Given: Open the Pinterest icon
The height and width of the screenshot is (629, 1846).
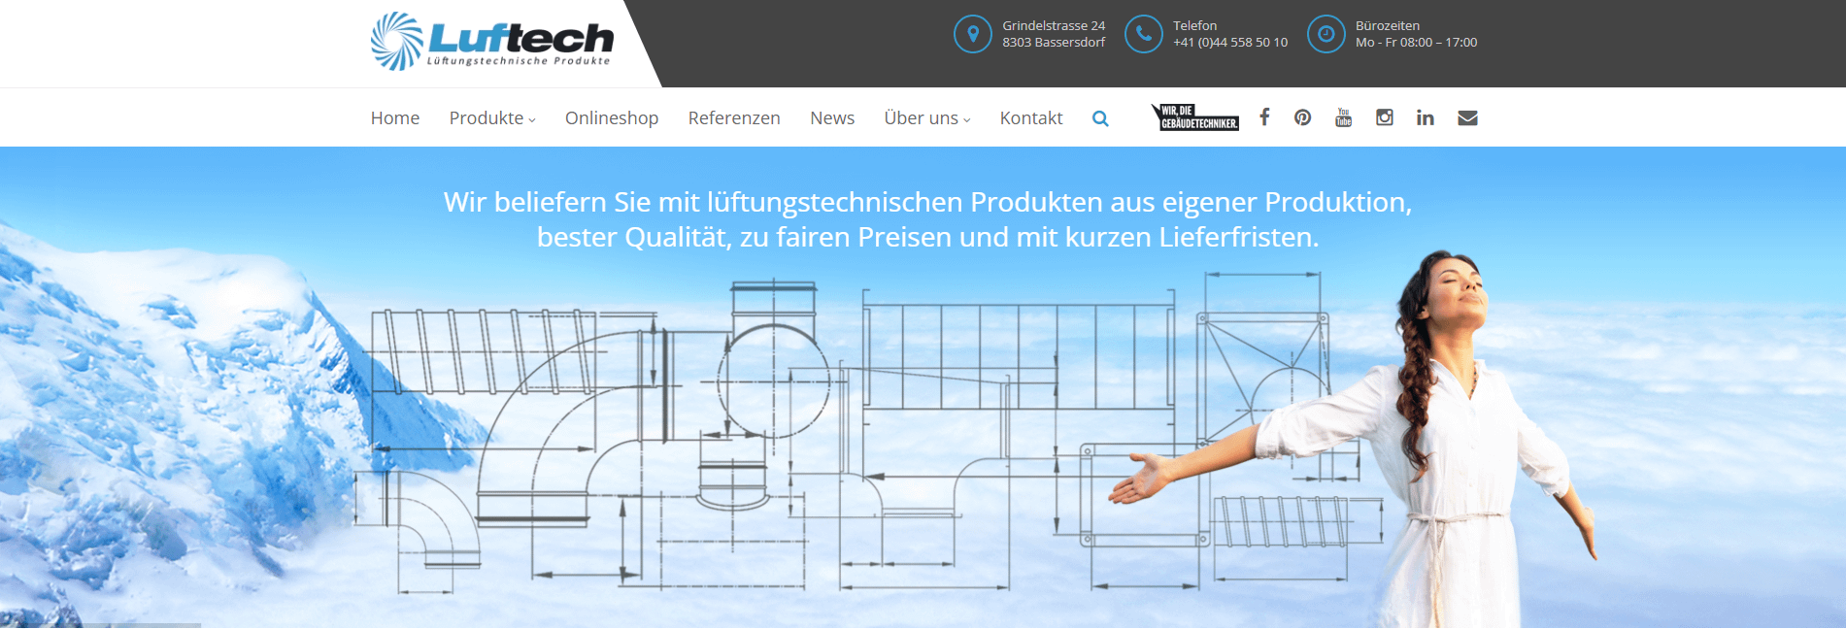Looking at the screenshot, I should [x=1303, y=117].
